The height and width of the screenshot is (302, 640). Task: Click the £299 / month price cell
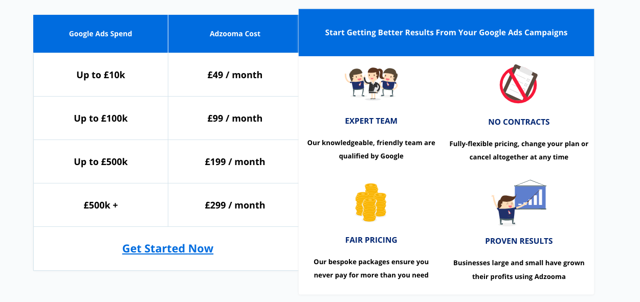click(235, 205)
